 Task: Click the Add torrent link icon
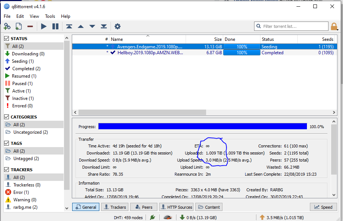(x=7, y=26)
